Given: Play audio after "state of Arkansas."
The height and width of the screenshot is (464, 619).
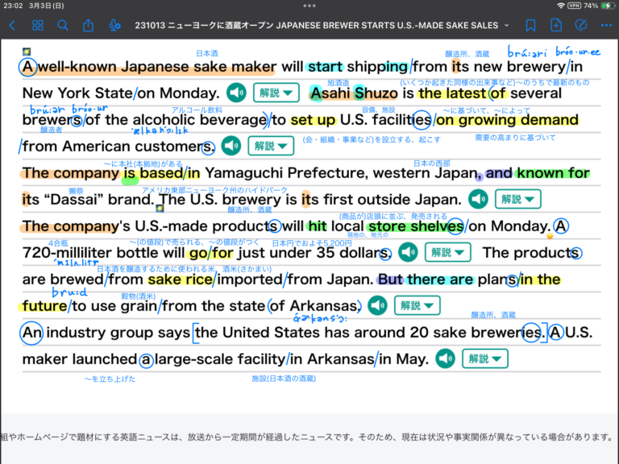Looking at the screenshot, I should (x=377, y=305).
